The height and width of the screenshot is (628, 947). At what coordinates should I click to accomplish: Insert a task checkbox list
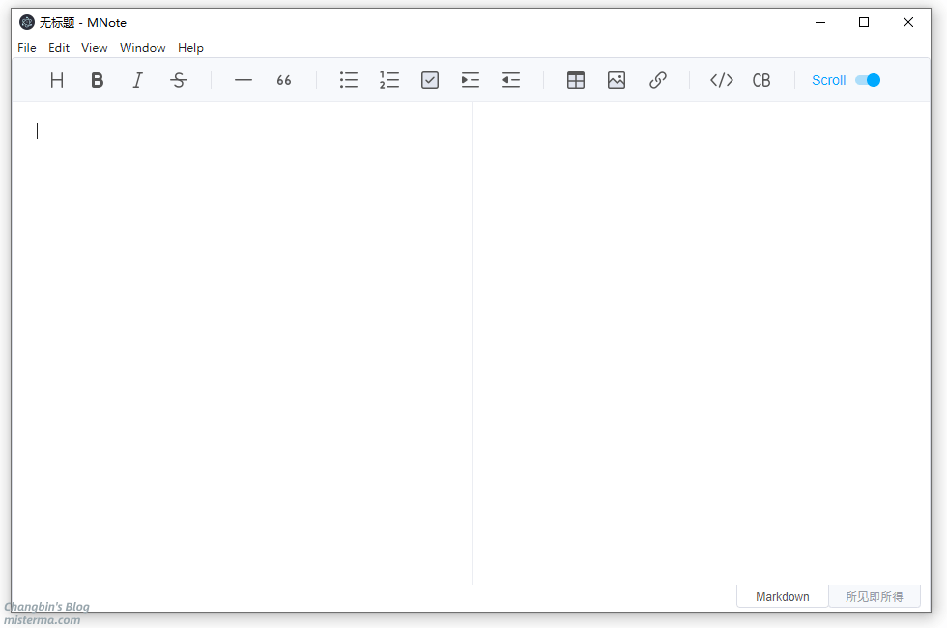(x=430, y=80)
